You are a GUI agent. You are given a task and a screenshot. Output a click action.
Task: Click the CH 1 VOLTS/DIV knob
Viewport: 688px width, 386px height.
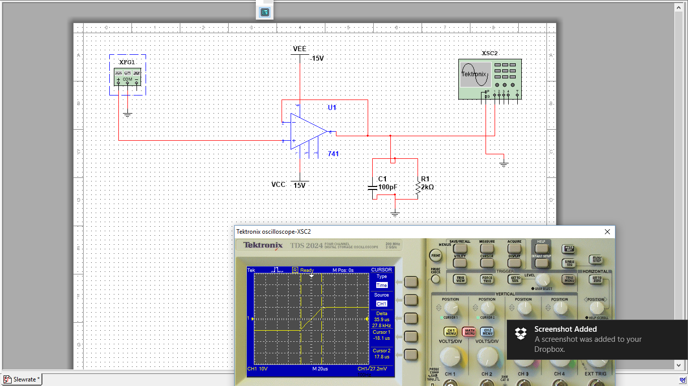(450, 357)
